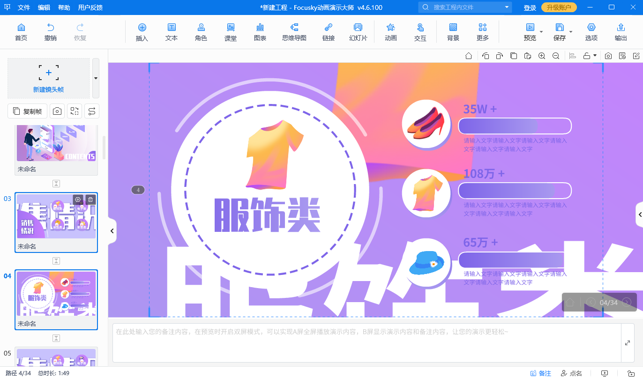Image resolution: width=643 pixels, height=378 pixels.
Task: Open the 动画 animation editor
Action: 390,32
